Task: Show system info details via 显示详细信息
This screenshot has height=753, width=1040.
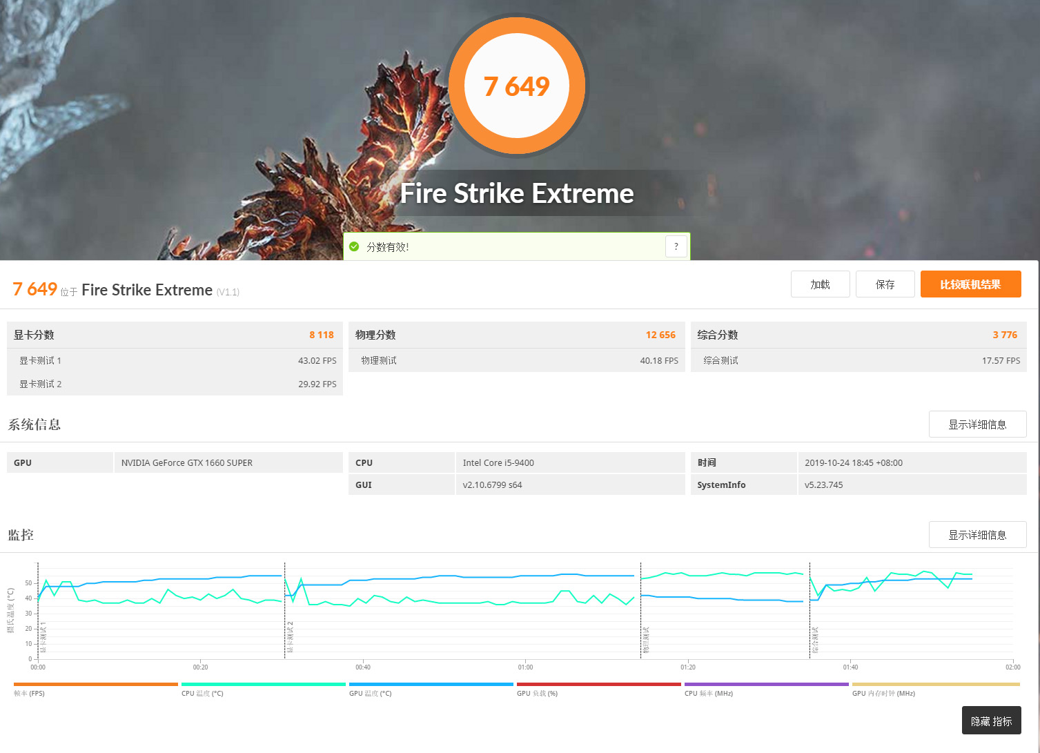Action: tap(977, 424)
